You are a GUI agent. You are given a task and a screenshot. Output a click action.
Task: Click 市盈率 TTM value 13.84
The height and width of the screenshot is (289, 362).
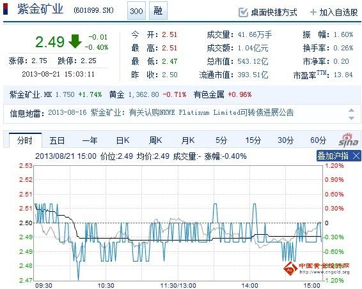(x=343, y=75)
